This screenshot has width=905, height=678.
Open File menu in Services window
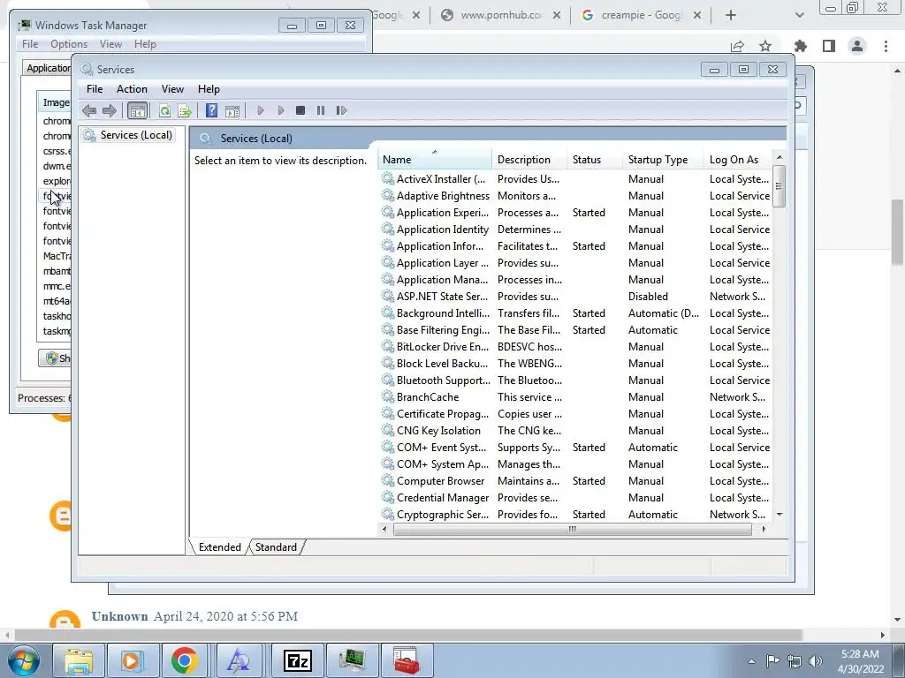click(95, 89)
